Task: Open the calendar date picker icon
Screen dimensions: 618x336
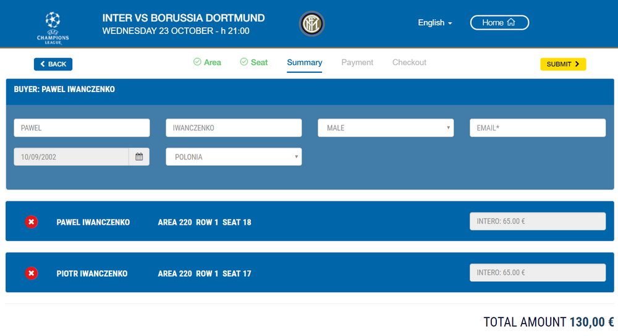Action: [x=139, y=157]
